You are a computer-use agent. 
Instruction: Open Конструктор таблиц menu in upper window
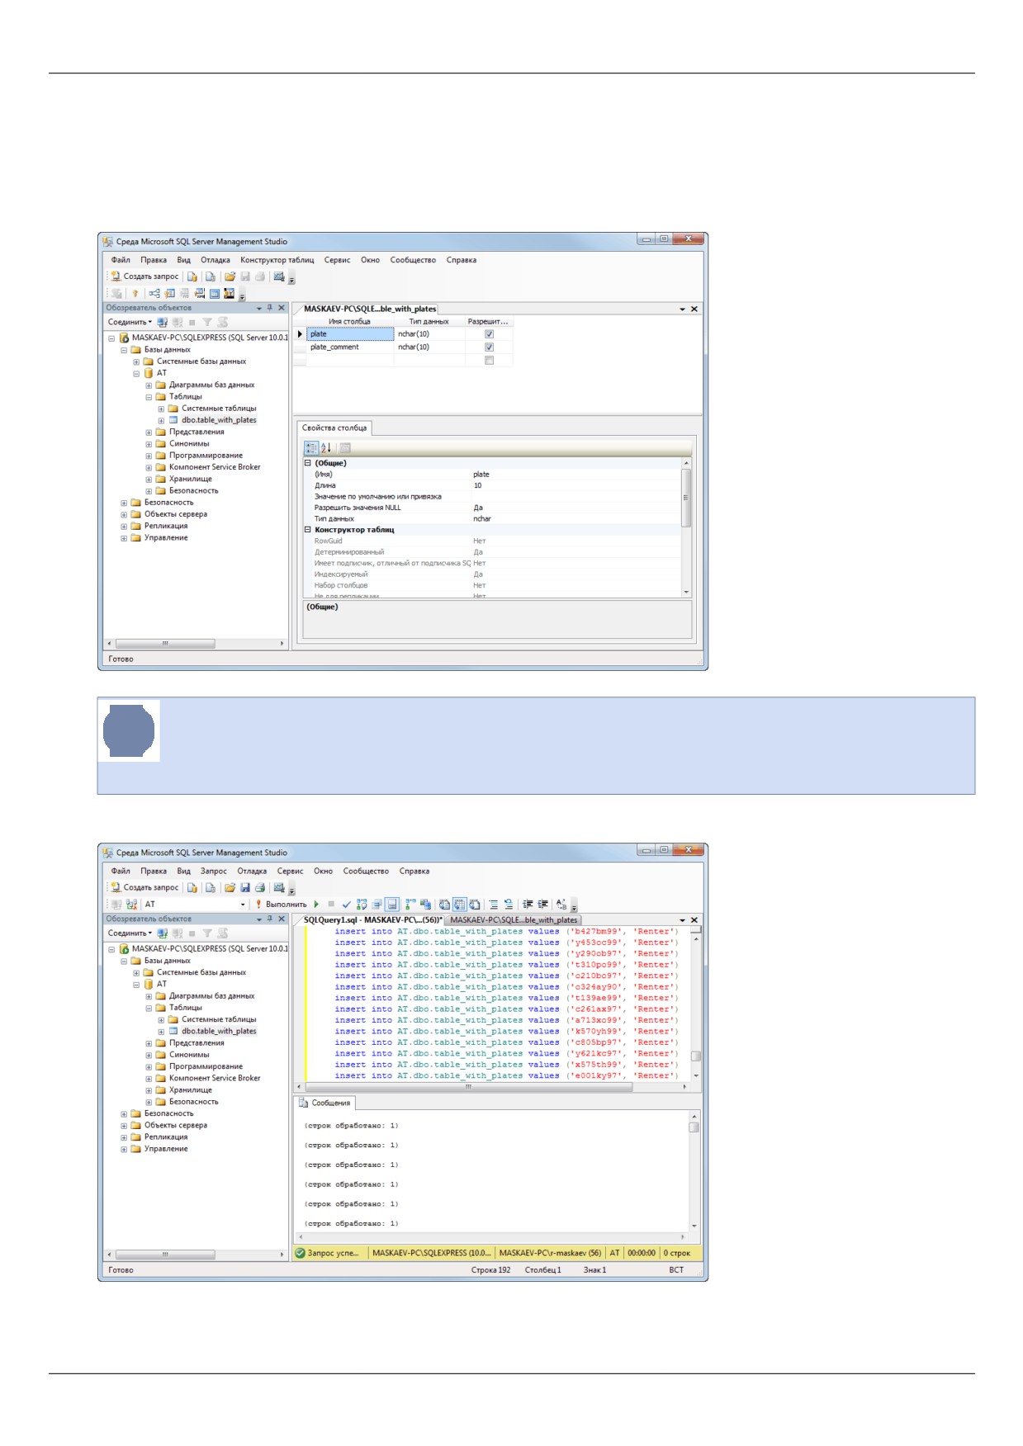(277, 260)
